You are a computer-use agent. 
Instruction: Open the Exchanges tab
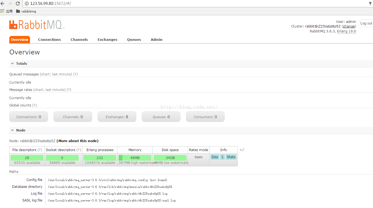click(107, 39)
